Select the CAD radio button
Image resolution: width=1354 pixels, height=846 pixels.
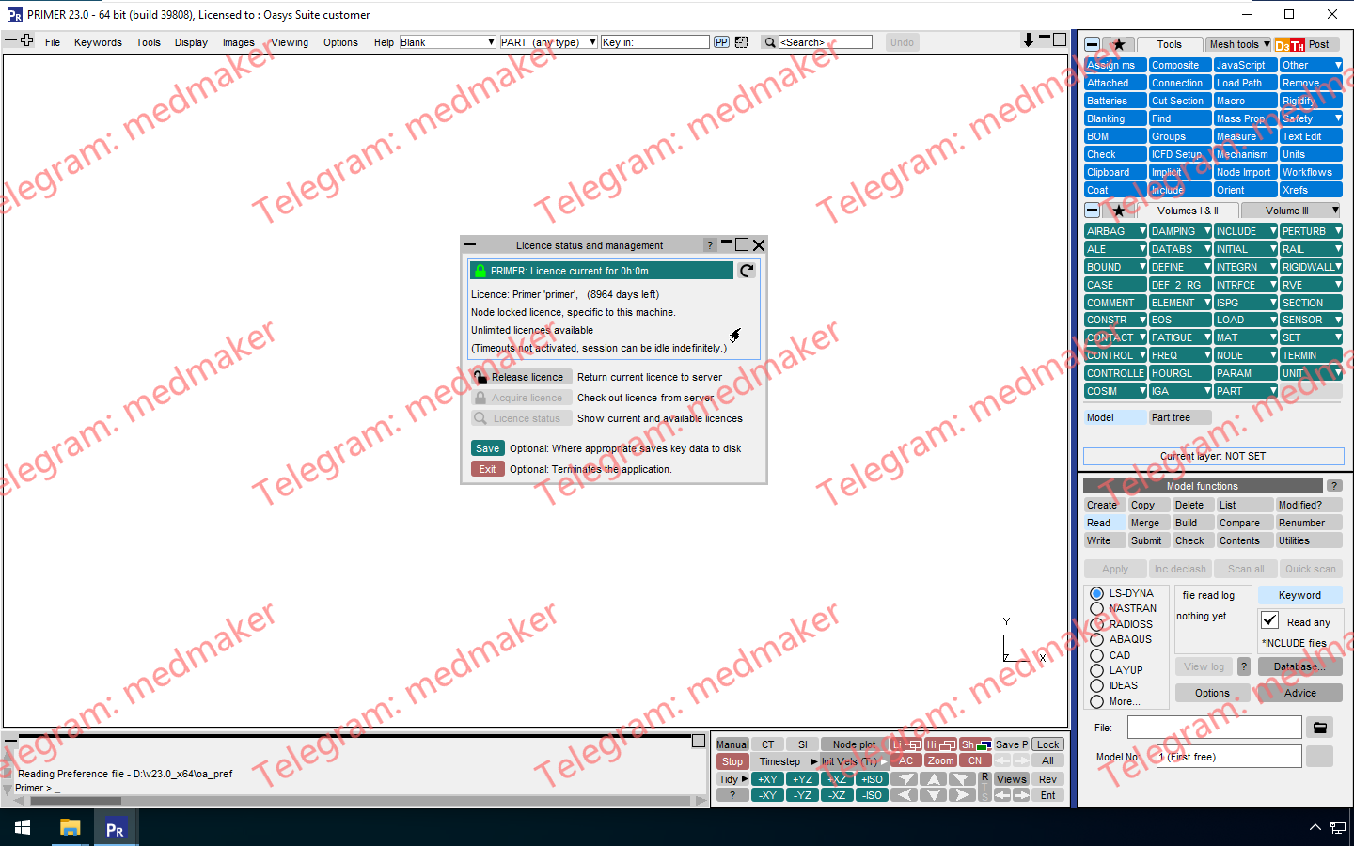click(x=1096, y=655)
